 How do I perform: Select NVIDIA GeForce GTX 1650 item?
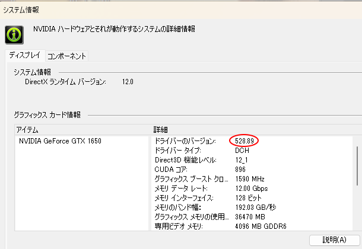tap(60, 141)
